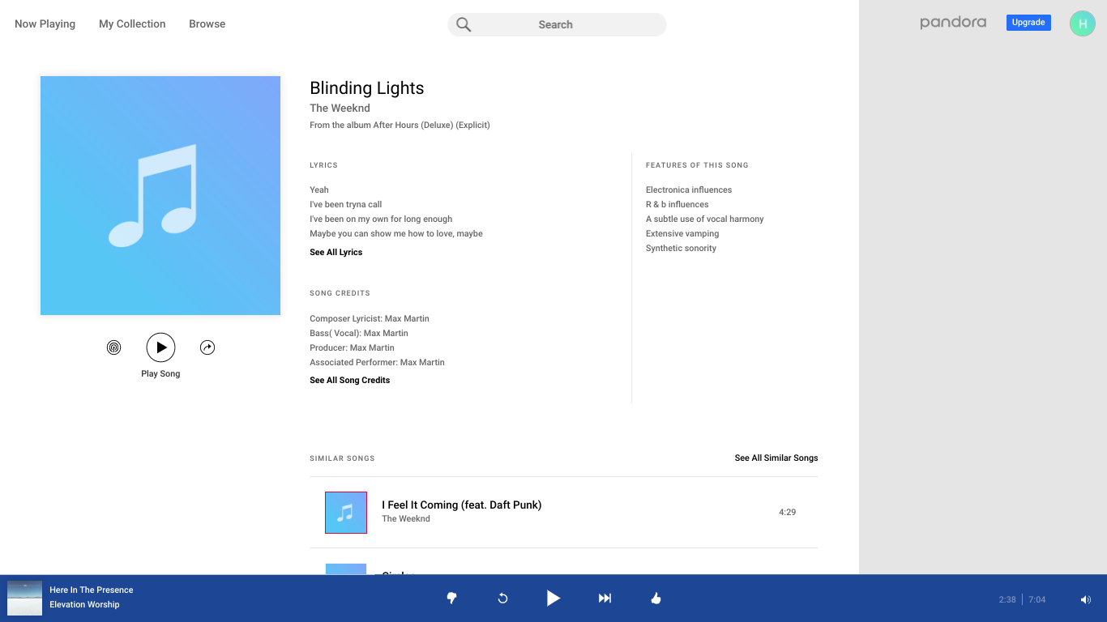Play the Blinding Lights song
Viewport: 1107px width, 622px height.
coord(160,347)
